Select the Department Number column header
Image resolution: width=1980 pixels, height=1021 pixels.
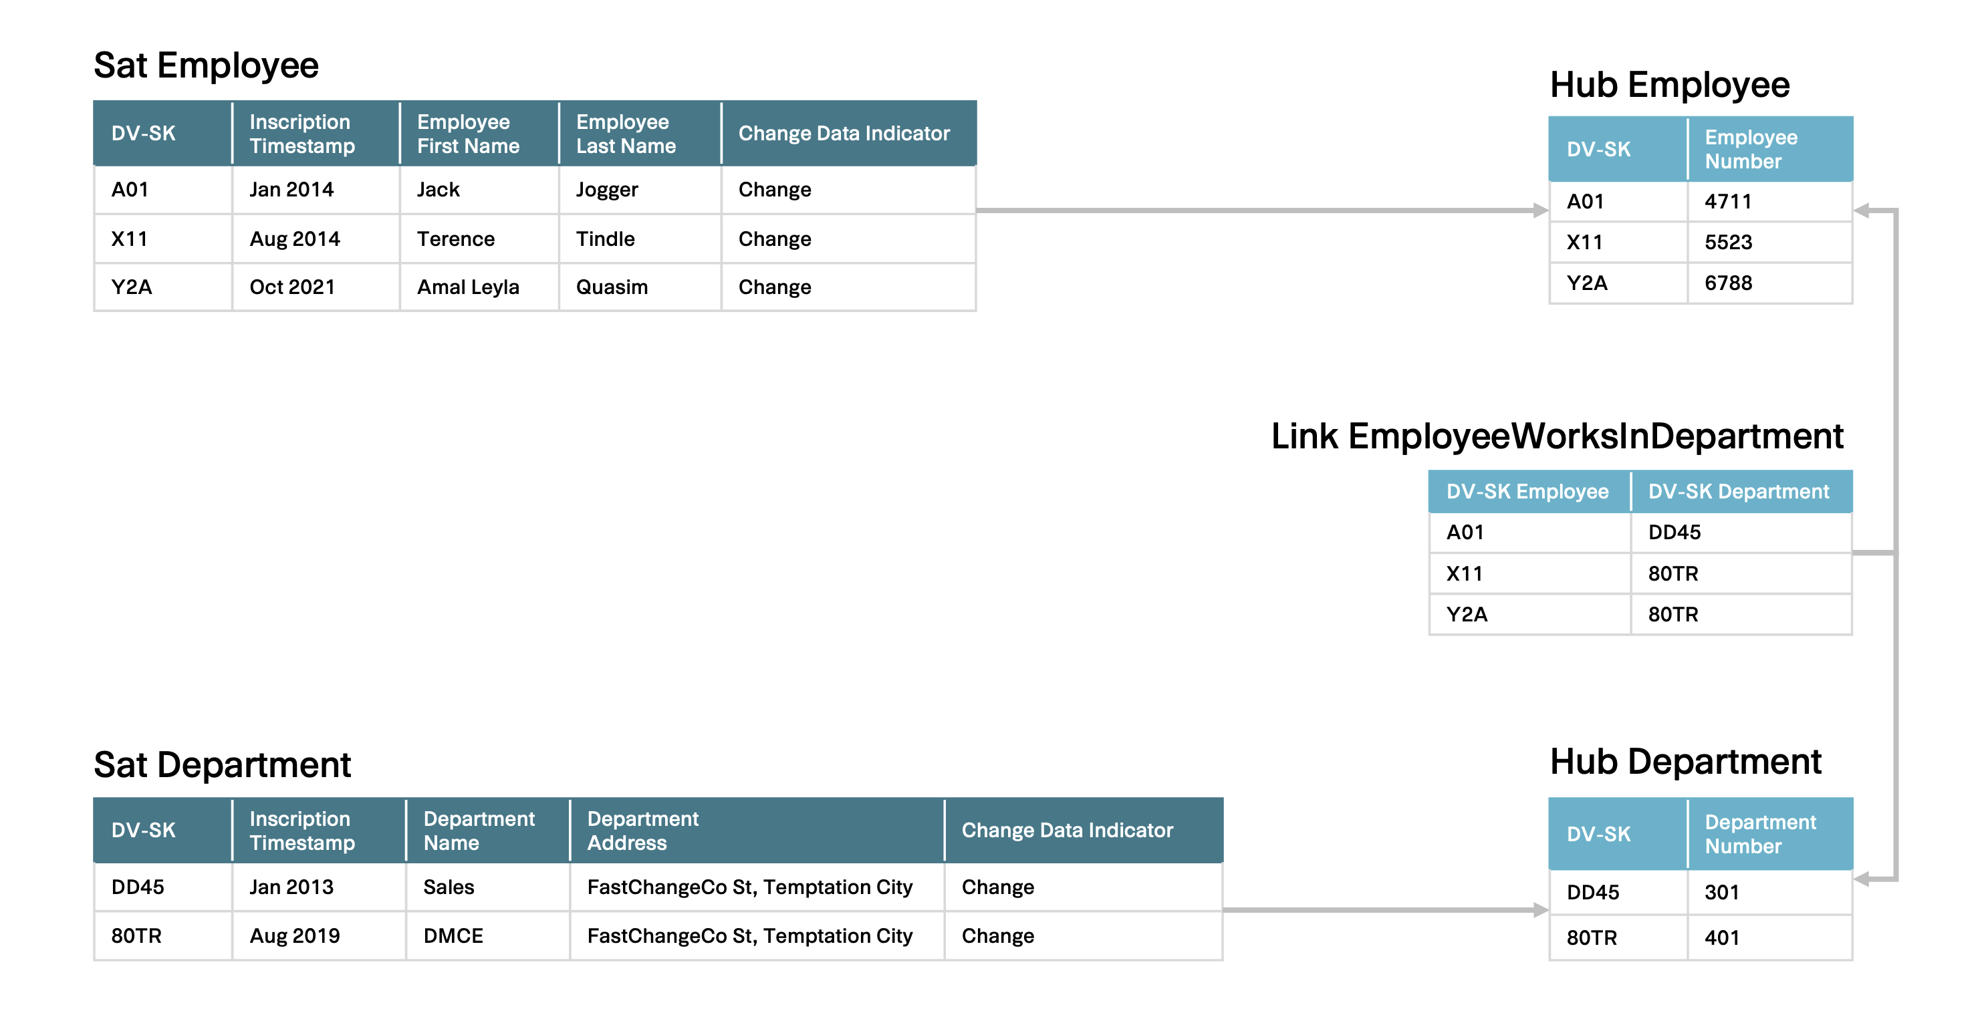click(1759, 835)
